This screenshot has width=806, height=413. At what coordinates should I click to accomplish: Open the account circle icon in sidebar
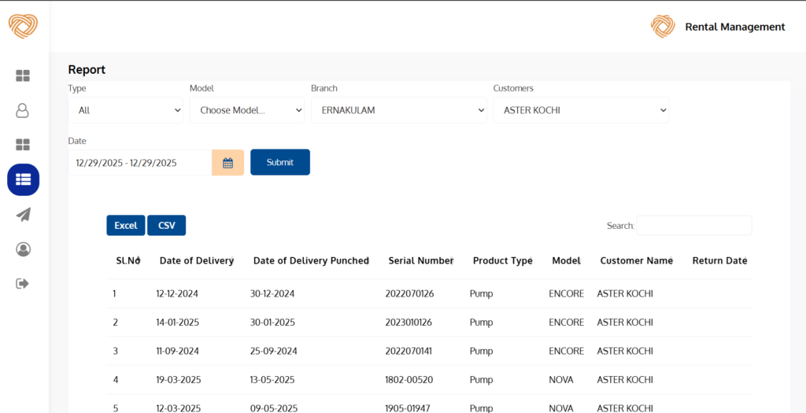point(23,249)
